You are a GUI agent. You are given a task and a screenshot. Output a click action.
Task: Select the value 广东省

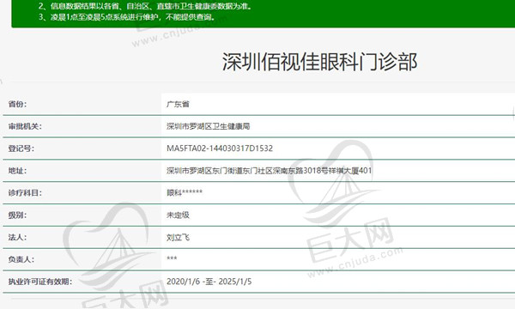point(178,104)
